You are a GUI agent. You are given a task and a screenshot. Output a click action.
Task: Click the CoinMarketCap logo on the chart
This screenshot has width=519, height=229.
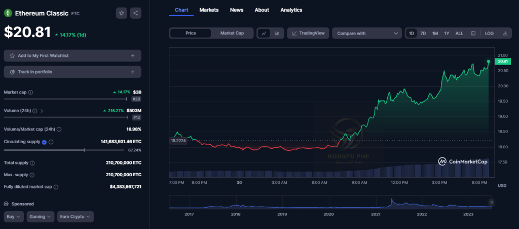click(462, 161)
